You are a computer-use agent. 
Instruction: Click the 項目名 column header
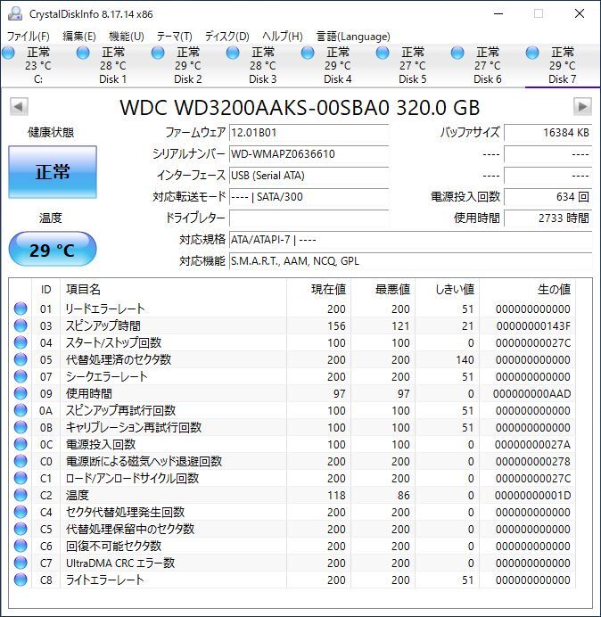click(x=83, y=289)
